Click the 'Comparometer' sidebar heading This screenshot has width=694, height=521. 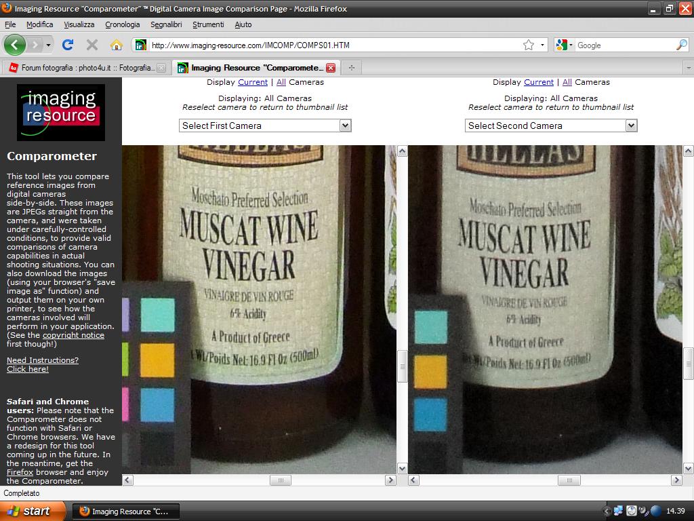(52, 156)
